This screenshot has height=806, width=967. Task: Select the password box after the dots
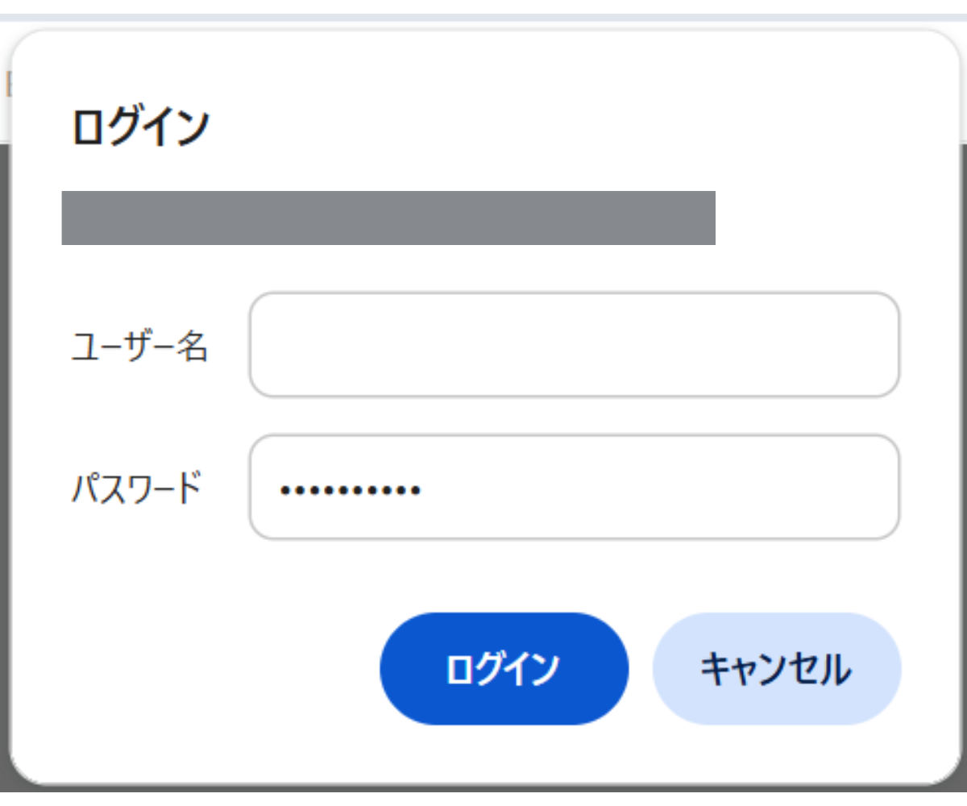(x=645, y=488)
